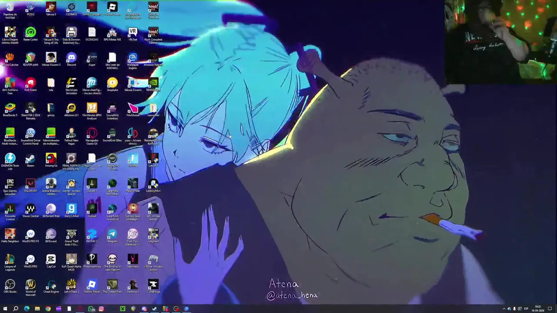Open the VALORANT desktop shortcut
Image resolution: width=557 pixels, height=313 pixels.
coord(30,186)
